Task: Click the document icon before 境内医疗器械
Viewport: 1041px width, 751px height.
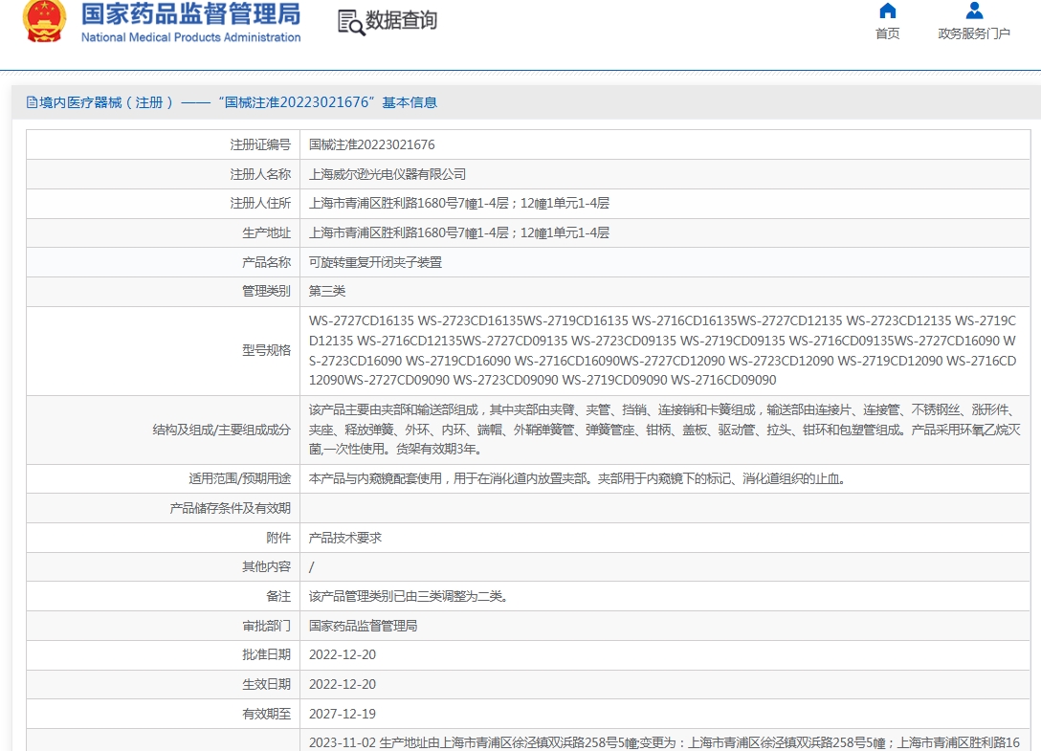Action: coord(32,102)
